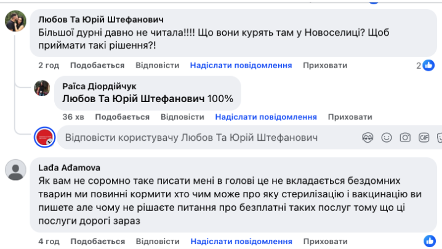Open the emoji picker in reply box
Screen dimensions: 442x249
pyautogui.click(x=387, y=138)
